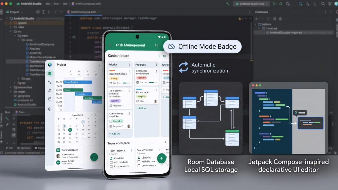Screen dimensions: 338x190
Task: Click the Automatic synchronization arrows icon
Action: coord(183,68)
